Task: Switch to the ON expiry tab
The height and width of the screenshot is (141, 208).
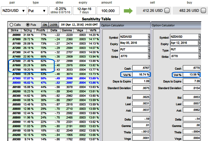Action: pyautogui.click(x=45, y=25)
